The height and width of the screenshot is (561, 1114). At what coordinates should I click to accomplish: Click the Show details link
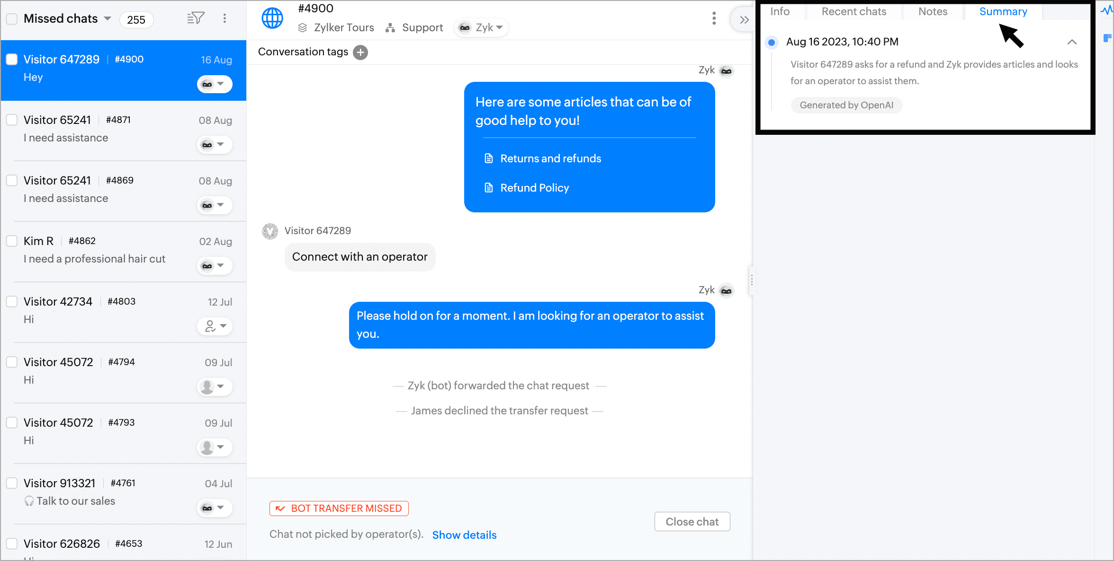click(464, 535)
